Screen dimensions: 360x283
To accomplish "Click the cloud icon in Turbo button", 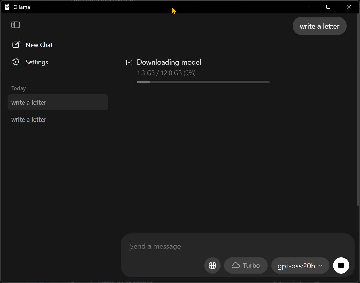I will [236, 265].
